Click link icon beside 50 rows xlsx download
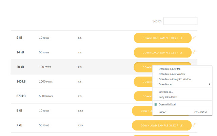 (194, 125)
